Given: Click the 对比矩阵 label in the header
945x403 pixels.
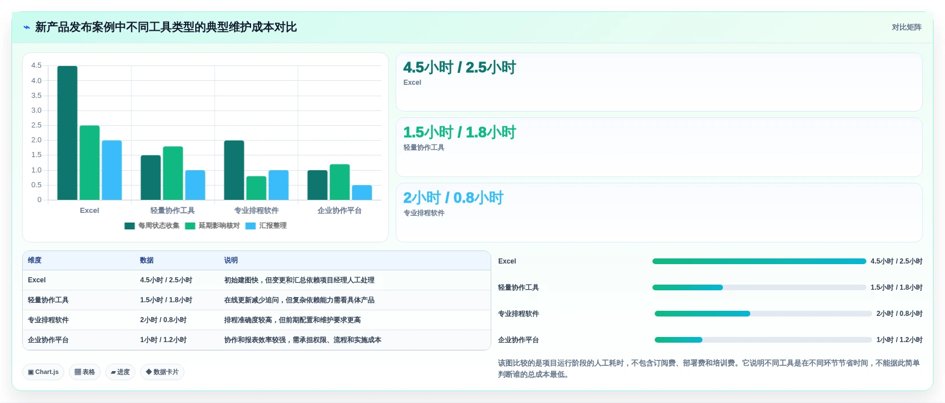Looking at the screenshot, I should (x=906, y=27).
